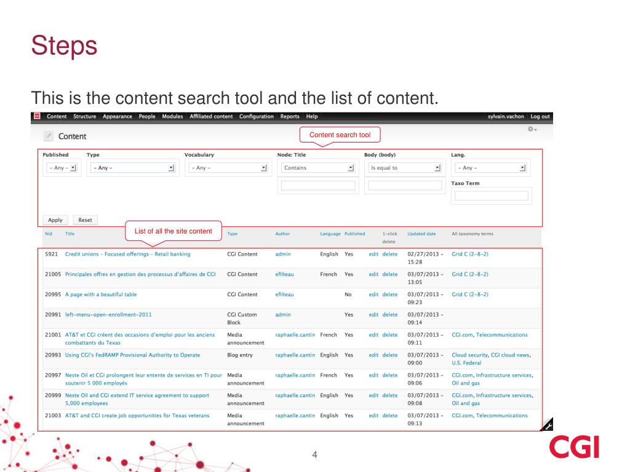Image resolution: width=630 pixels, height=472 pixels.
Task: Click CGI.com term on row 21003
Action: tap(462, 415)
